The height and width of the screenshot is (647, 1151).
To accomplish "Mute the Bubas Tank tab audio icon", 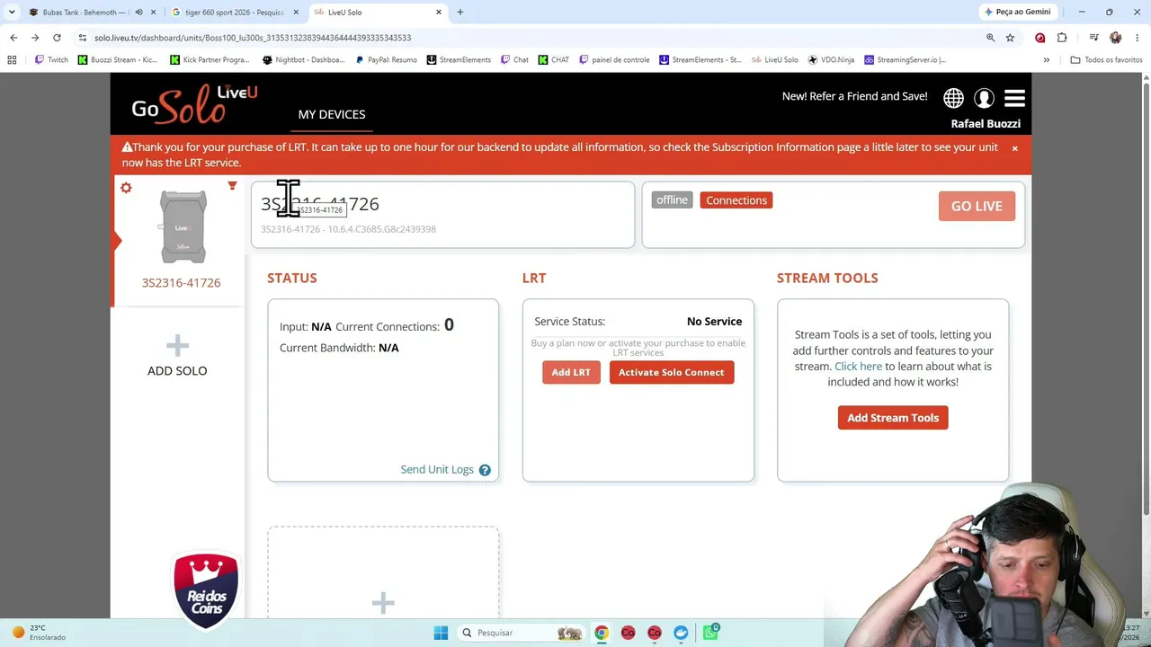I will point(138,13).
